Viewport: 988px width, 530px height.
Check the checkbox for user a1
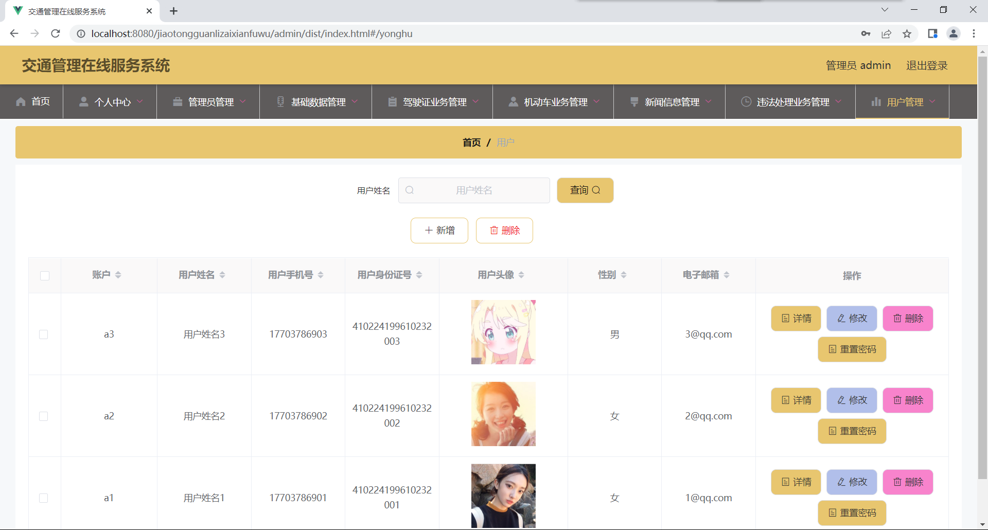click(x=44, y=498)
